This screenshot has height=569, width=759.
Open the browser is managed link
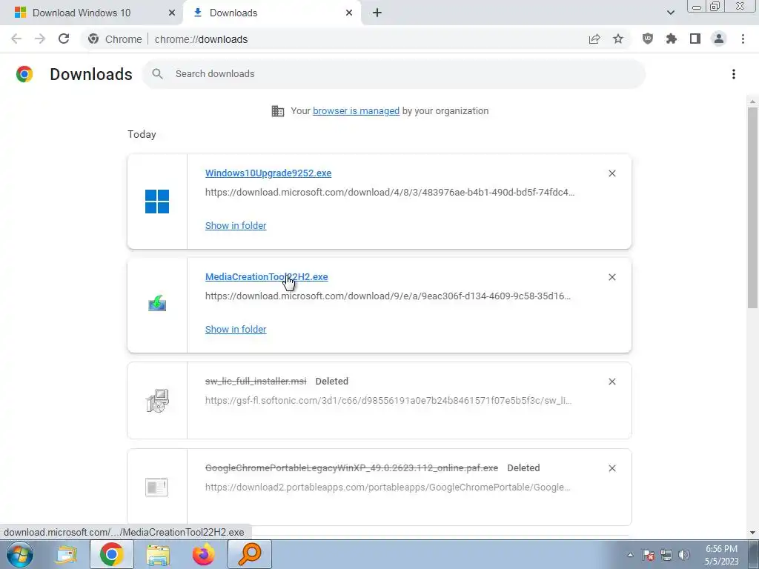pos(356,111)
